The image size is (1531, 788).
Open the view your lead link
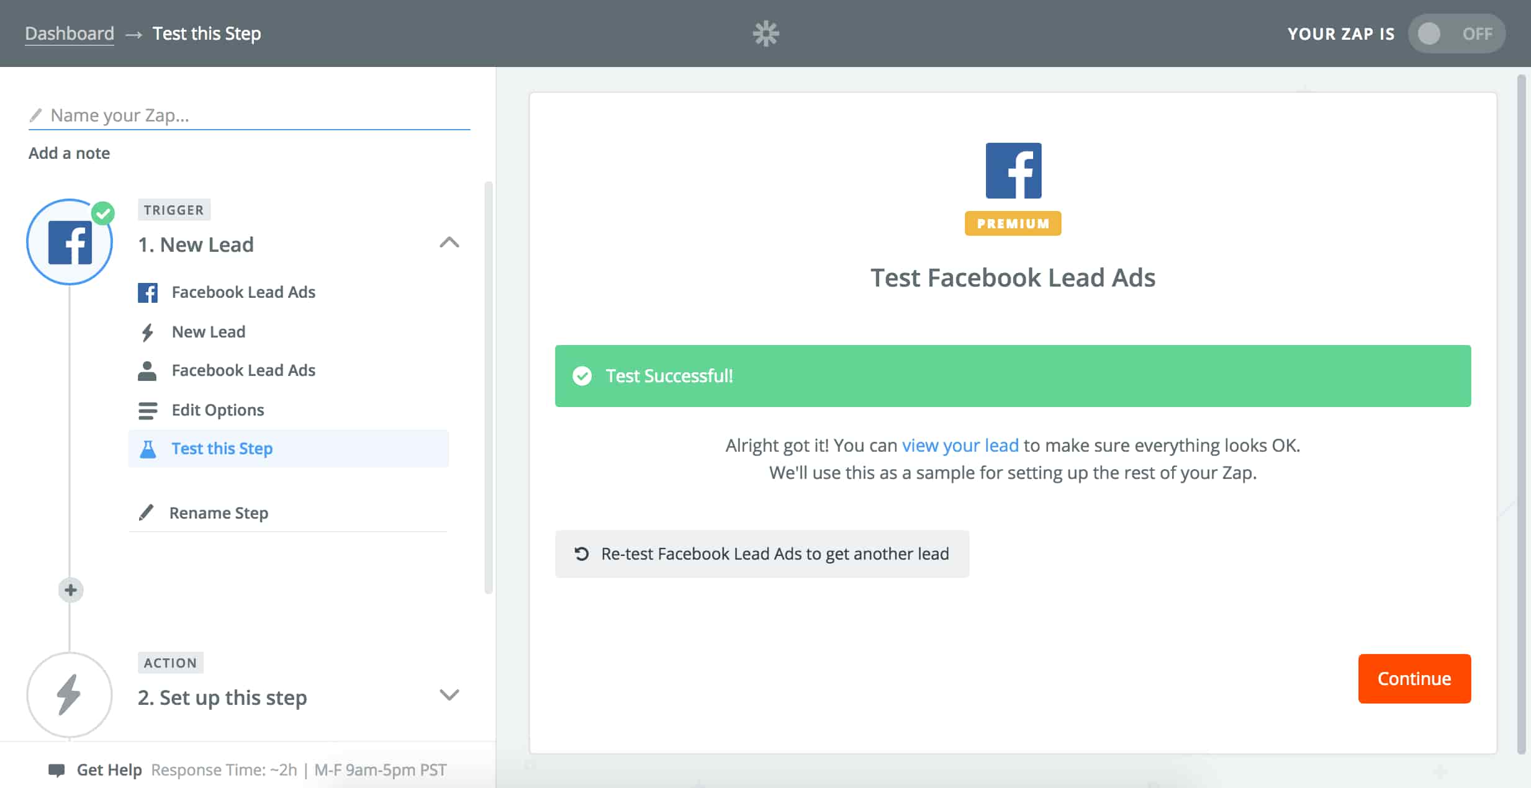pyautogui.click(x=960, y=445)
